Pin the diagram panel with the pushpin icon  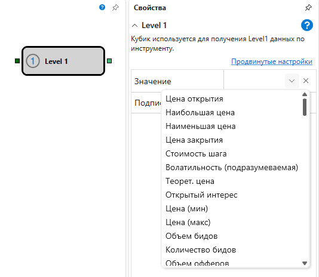click(x=115, y=8)
